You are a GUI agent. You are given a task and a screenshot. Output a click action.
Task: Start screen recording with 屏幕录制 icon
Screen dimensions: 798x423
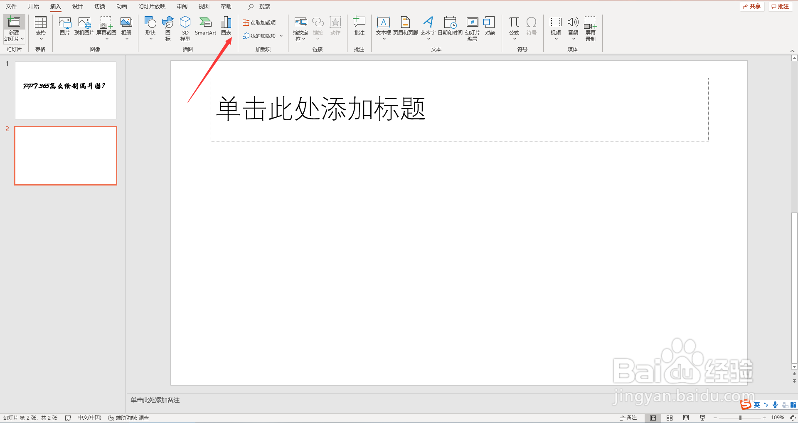[x=591, y=27]
